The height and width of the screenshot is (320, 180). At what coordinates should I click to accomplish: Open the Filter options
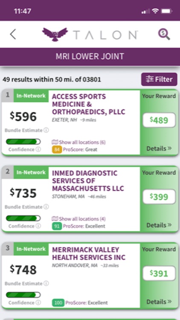[159, 79]
